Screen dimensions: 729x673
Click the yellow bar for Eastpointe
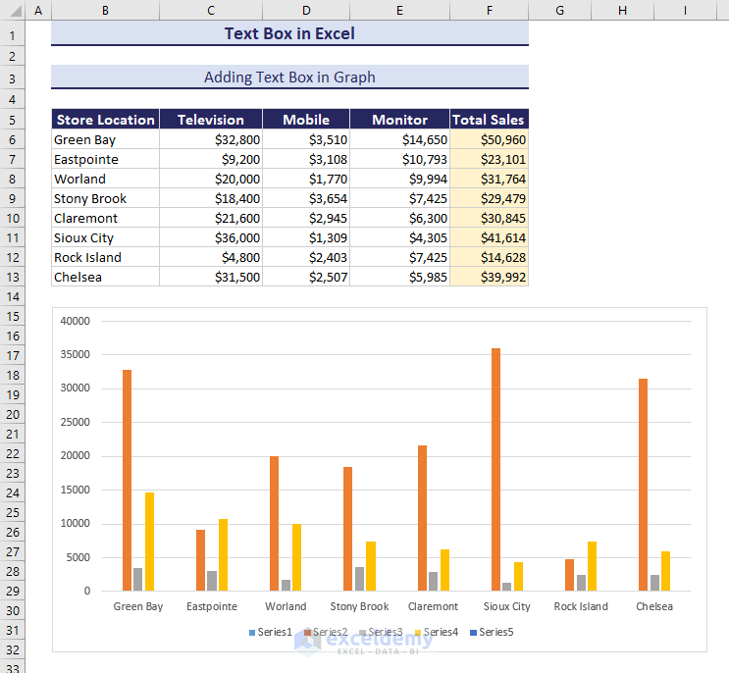[223, 555]
